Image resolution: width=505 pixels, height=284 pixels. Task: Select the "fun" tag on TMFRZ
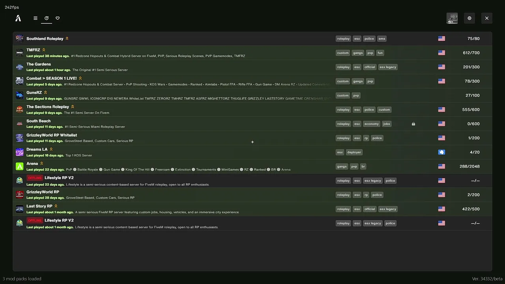pos(380,53)
